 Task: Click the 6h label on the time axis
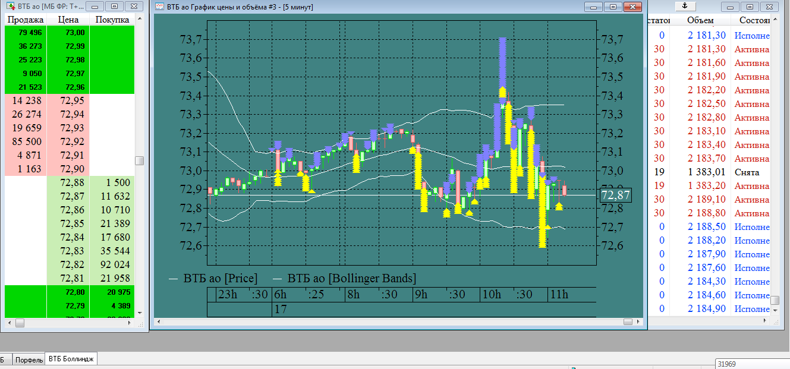coord(280,295)
